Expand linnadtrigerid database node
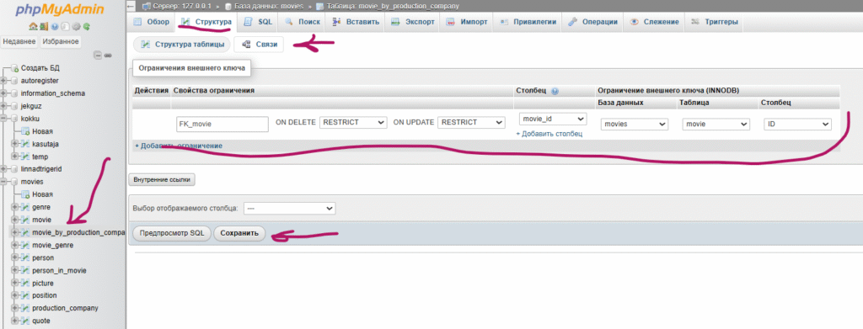863x329 pixels. tap(4, 169)
